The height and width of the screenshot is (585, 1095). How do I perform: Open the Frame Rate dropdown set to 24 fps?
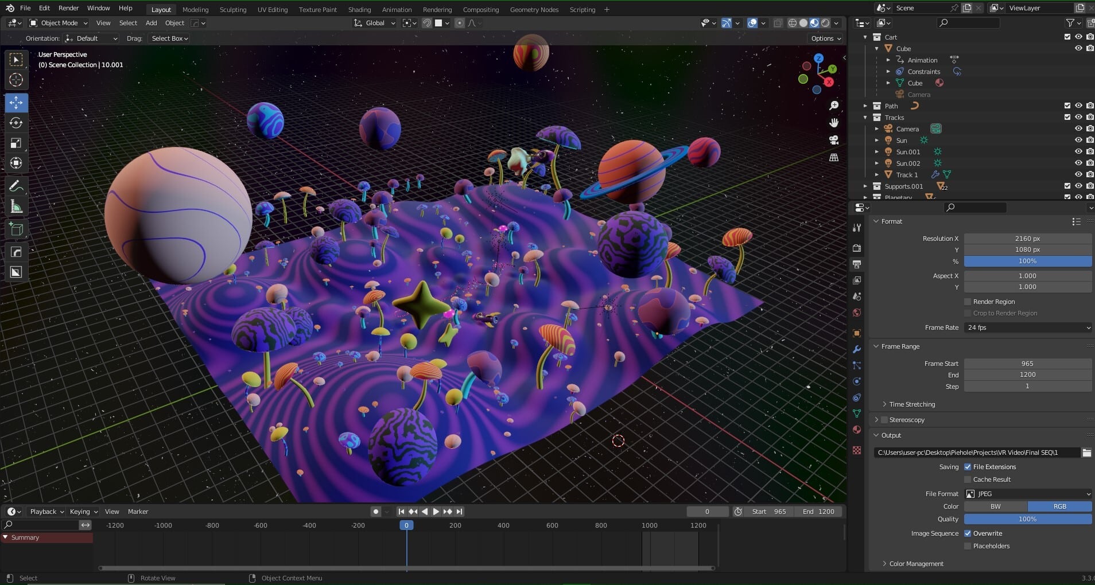click(1027, 327)
